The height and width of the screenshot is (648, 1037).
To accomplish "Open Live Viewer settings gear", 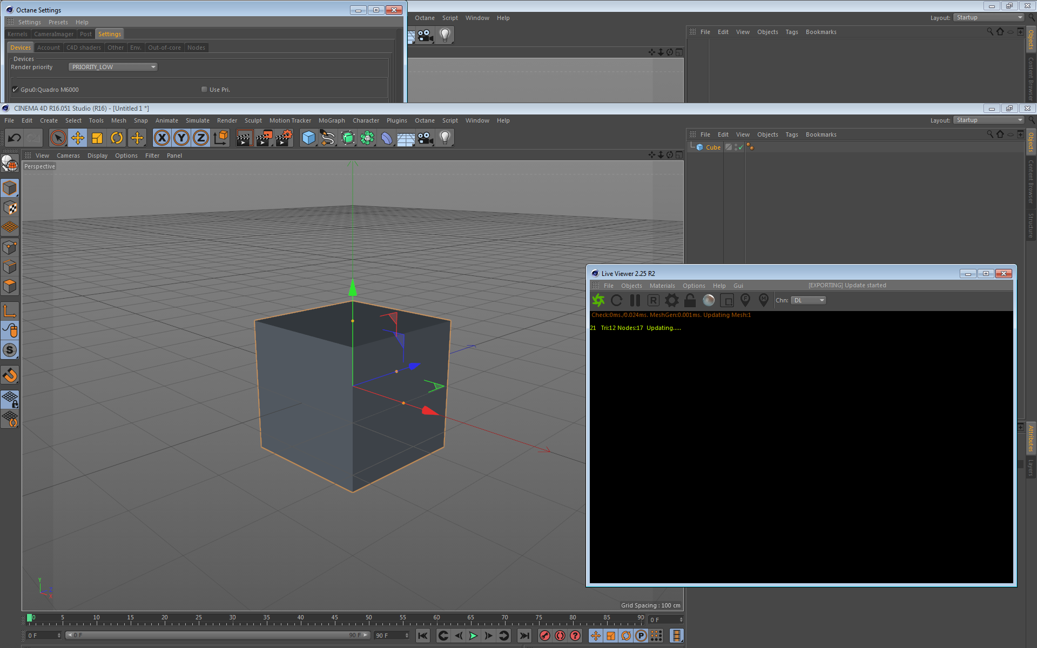I will point(671,300).
